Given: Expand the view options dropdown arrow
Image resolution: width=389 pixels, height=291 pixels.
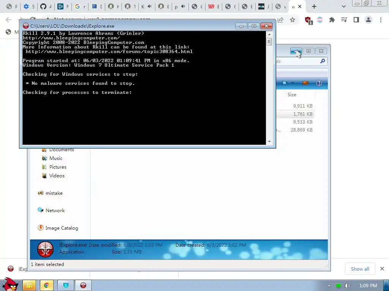Looking at the screenshot, I should click(293, 83).
